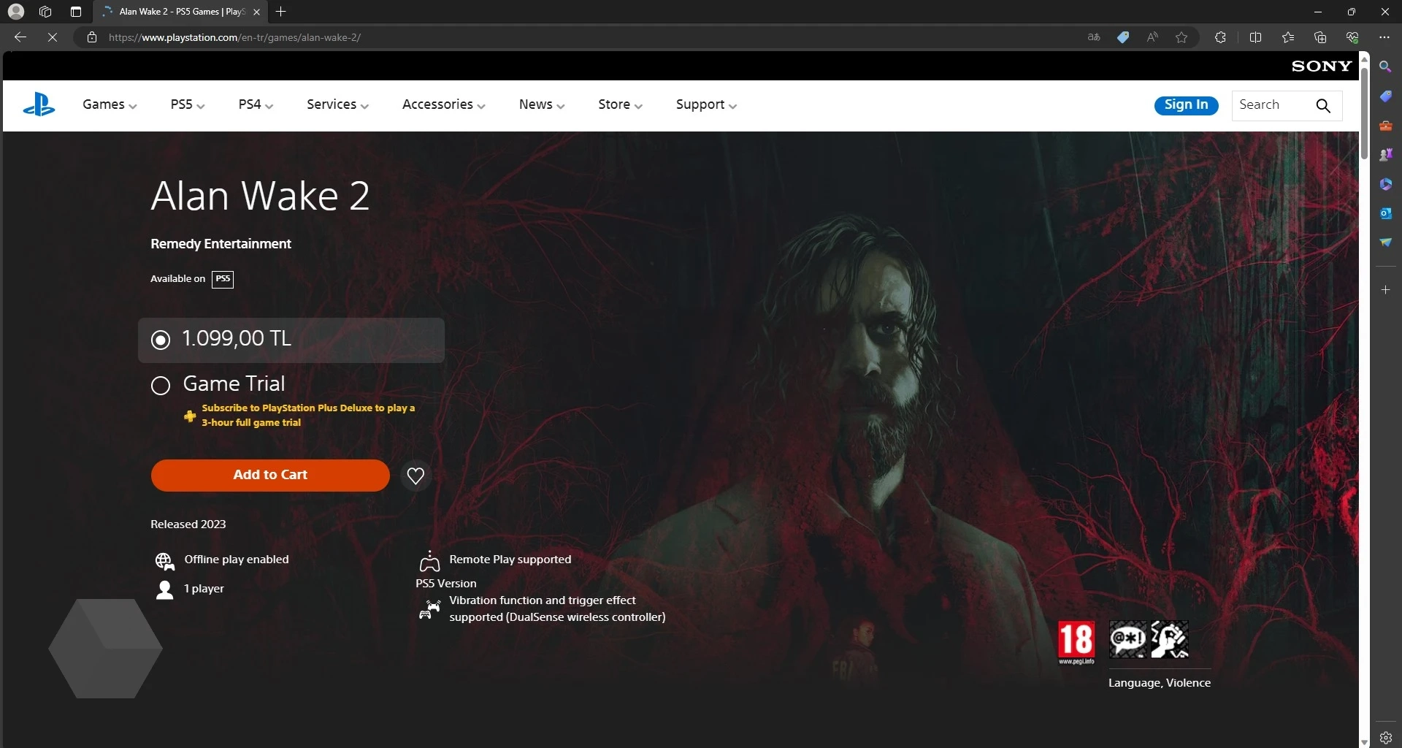Expand the News menu

click(542, 104)
